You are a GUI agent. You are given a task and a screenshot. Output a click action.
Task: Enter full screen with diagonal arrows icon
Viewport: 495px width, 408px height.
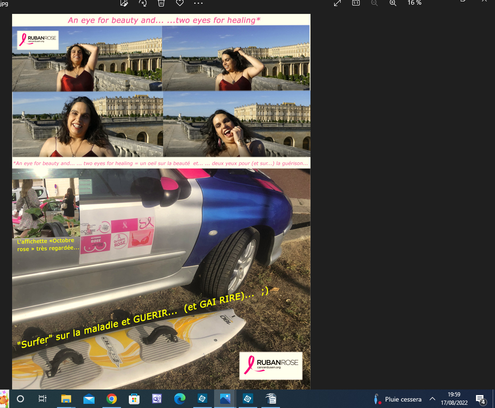[x=338, y=3]
